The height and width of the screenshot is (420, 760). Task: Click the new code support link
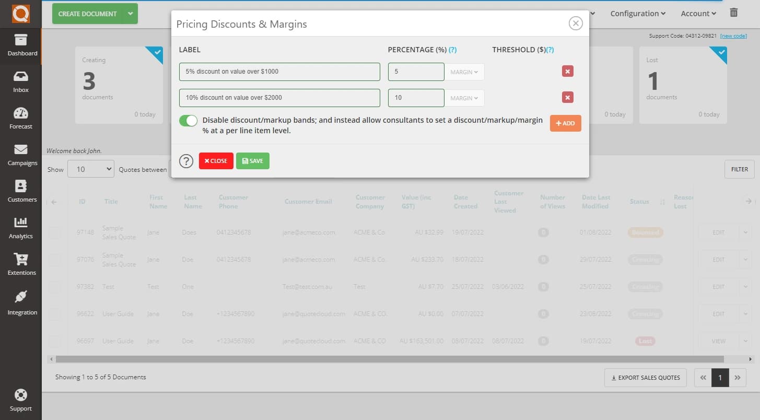[733, 36]
